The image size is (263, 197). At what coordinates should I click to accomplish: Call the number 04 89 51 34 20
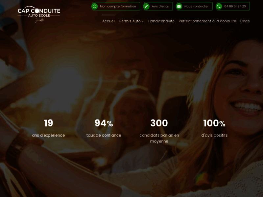[235, 6]
